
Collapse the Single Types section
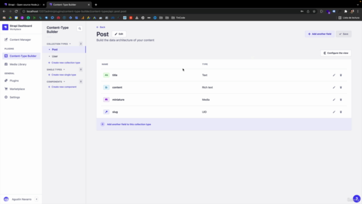point(64,69)
